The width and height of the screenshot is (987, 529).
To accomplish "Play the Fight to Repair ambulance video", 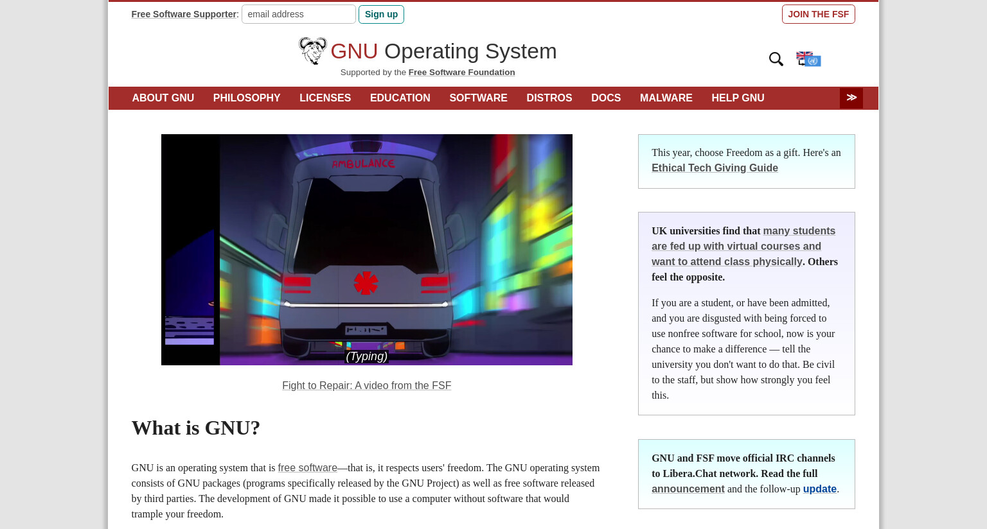I will click(367, 250).
